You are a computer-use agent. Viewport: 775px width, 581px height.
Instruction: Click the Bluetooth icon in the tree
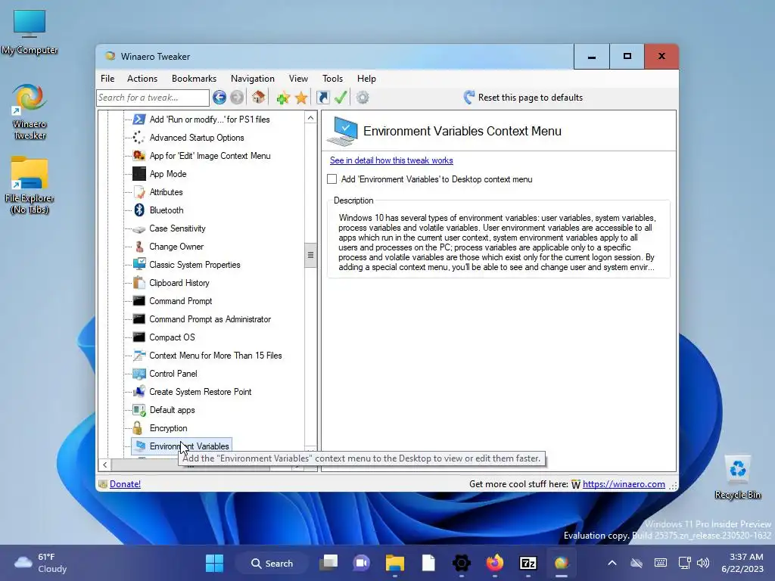[x=139, y=210]
